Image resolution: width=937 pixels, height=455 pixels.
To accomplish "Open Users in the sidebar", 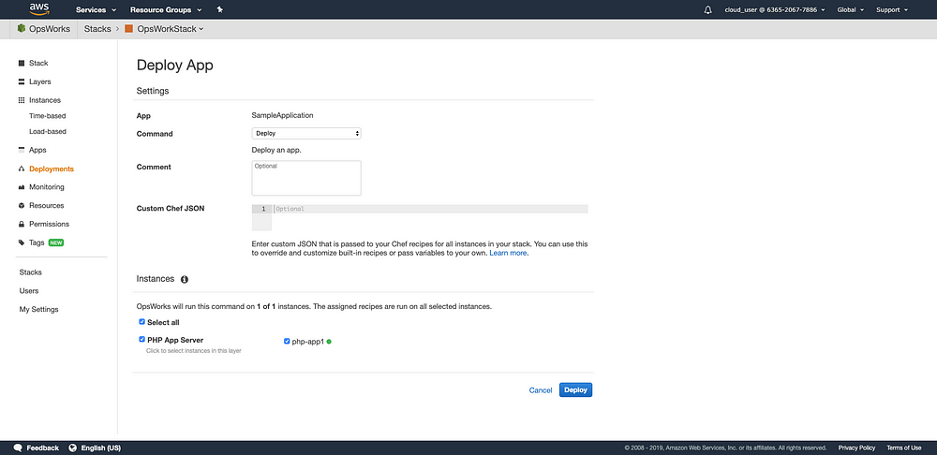I will (29, 291).
